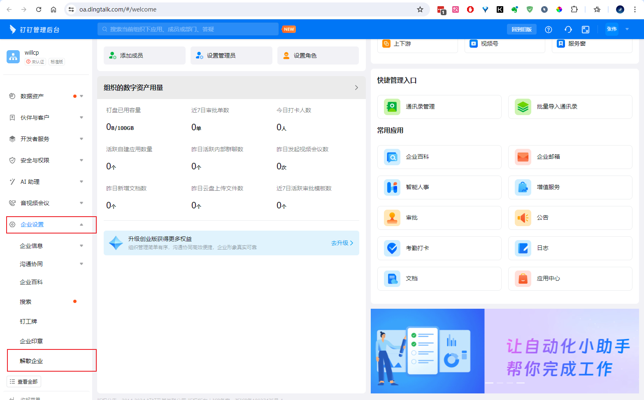The image size is (644, 400).
Task: Select 解散企业 in the sidebar
Action: 31,361
